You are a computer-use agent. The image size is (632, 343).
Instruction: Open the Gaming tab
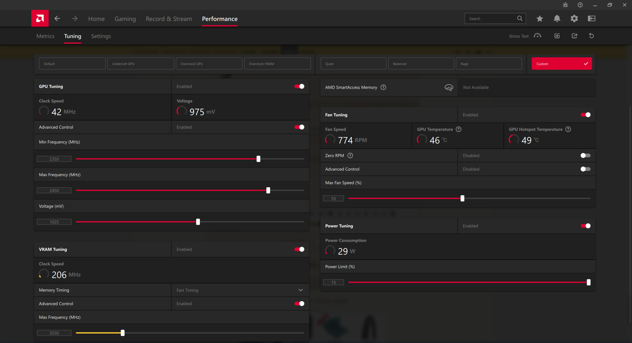click(x=125, y=19)
